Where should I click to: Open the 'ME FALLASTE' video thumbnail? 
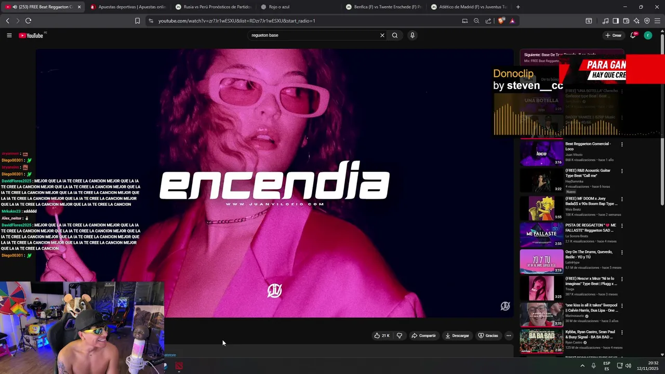(x=541, y=234)
